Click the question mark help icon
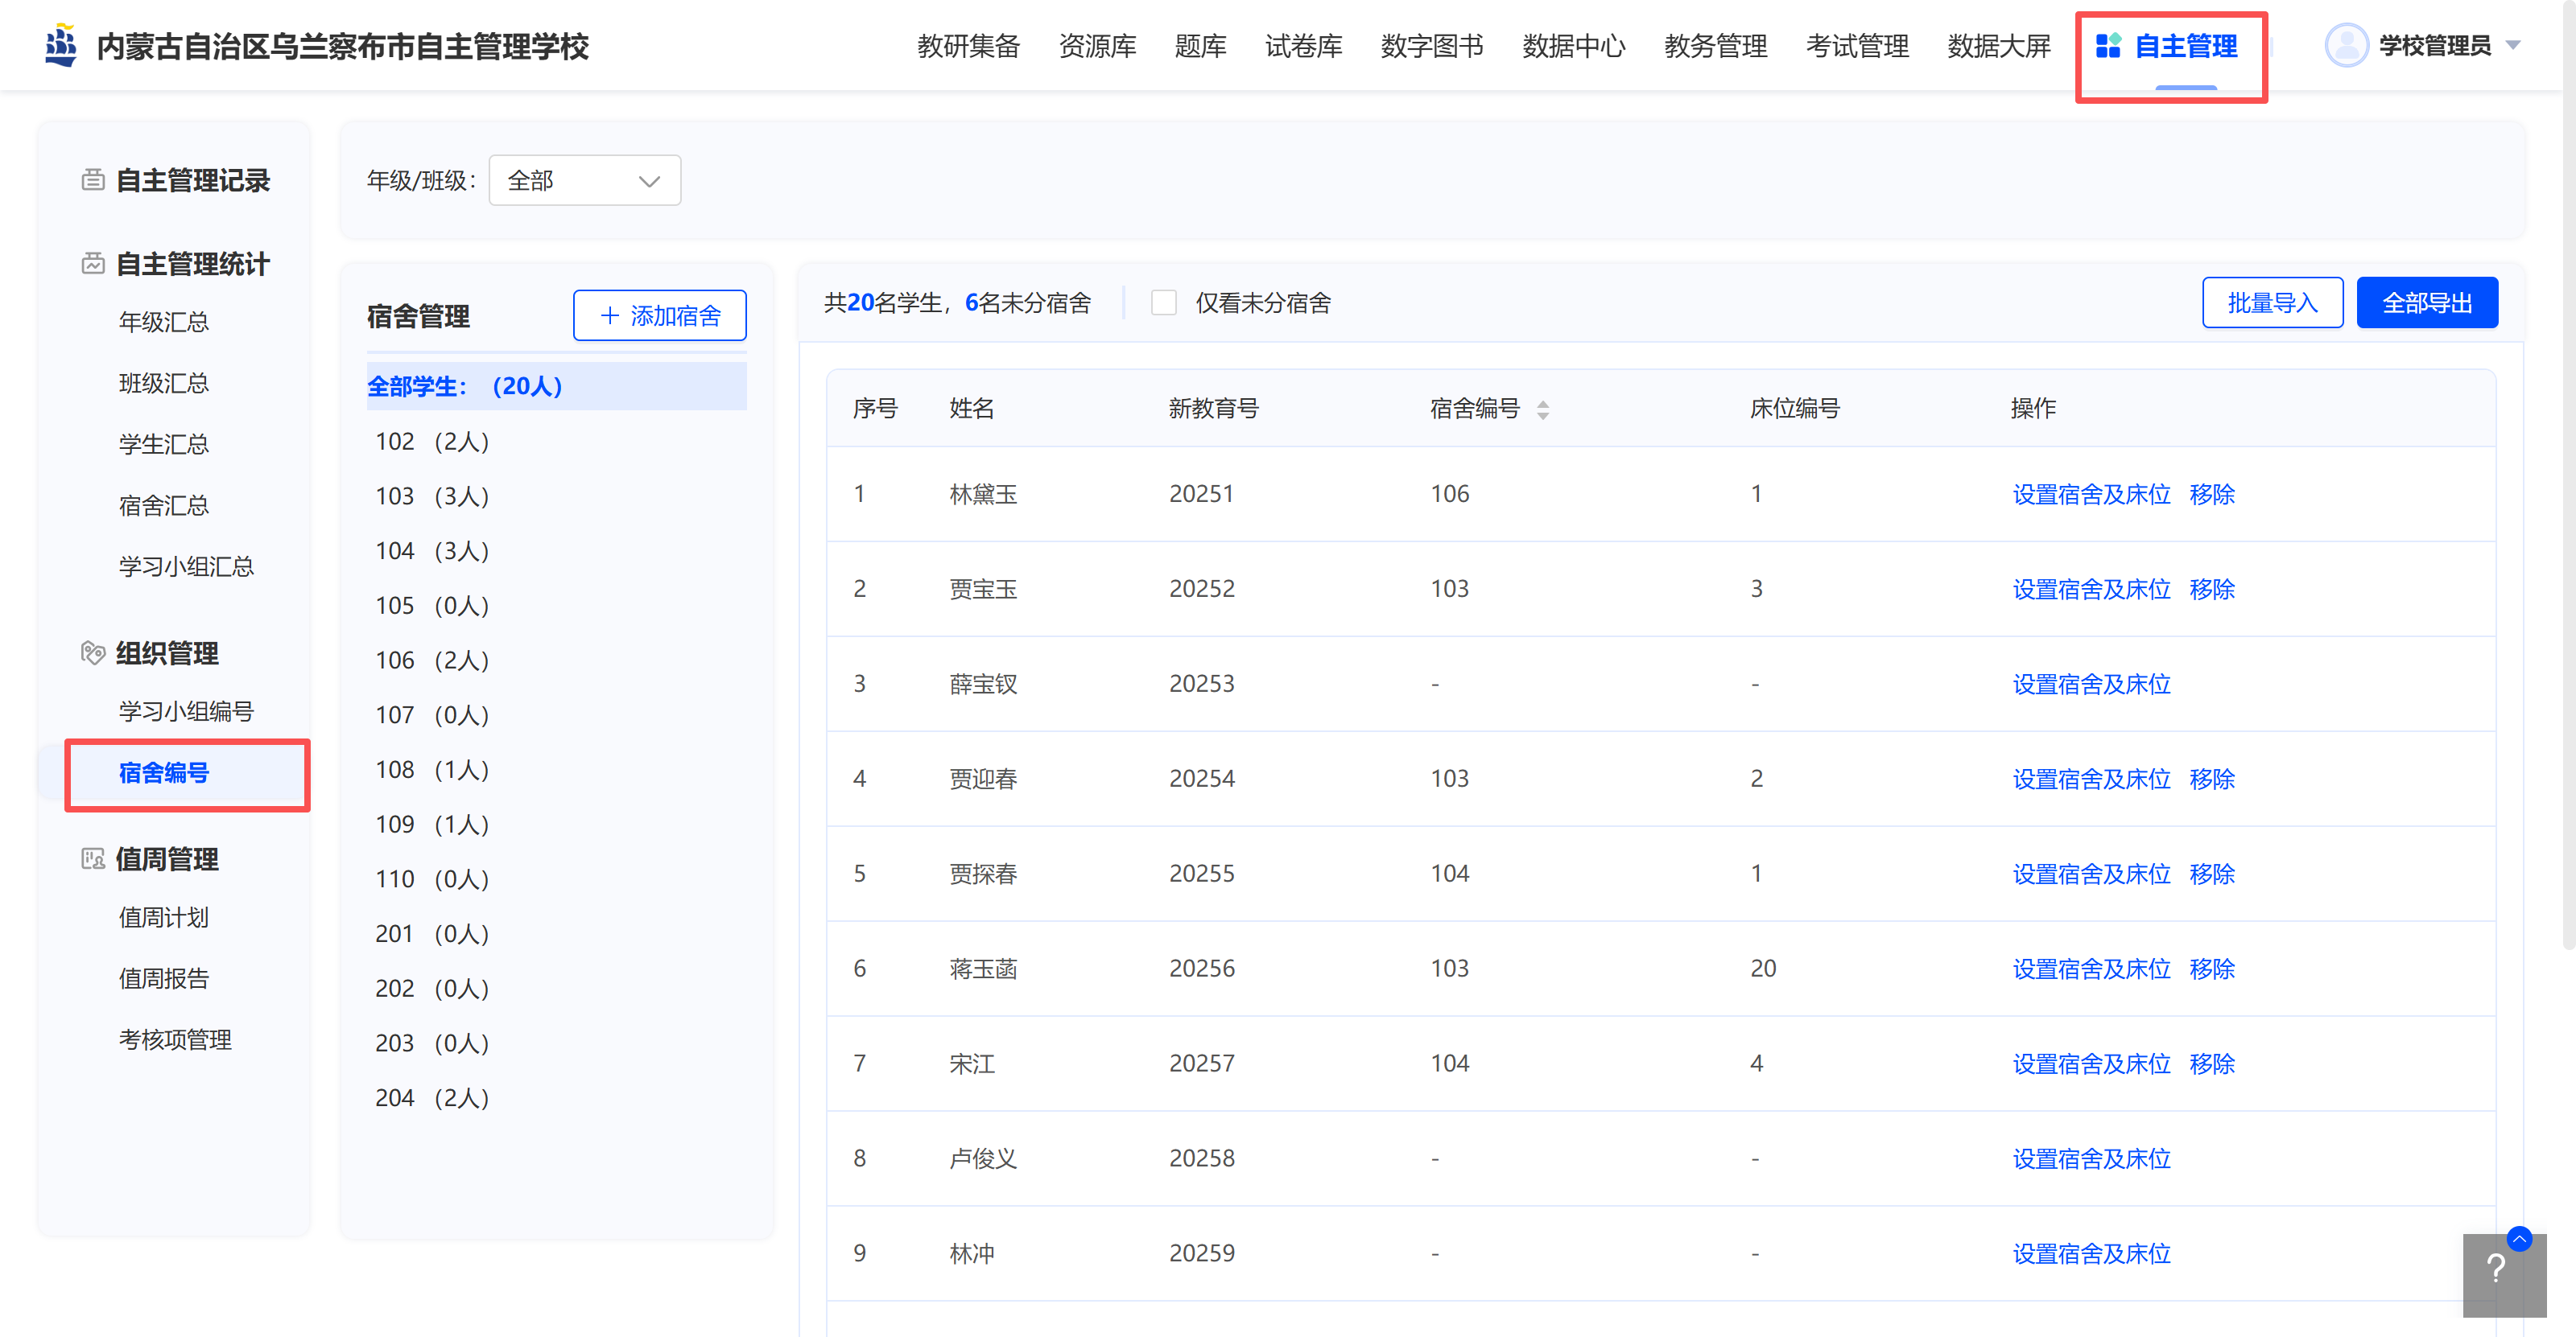Image resolution: width=2576 pixels, height=1337 pixels. [2496, 1269]
